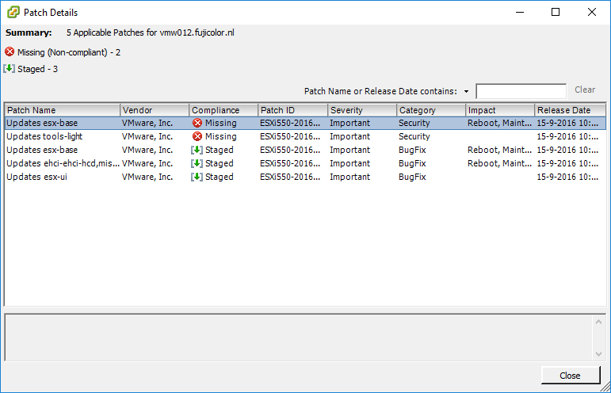Image resolution: width=611 pixels, height=393 pixels.
Task: Click the red Missing (Non-compliant) summary icon
Action: [10, 52]
